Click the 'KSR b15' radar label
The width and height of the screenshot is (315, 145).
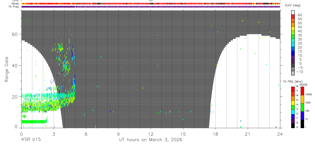click(x=31, y=140)
